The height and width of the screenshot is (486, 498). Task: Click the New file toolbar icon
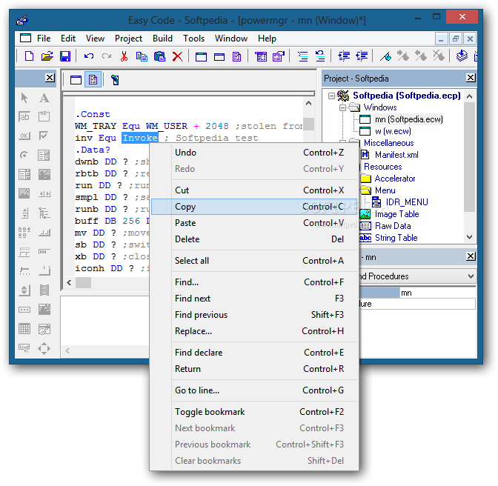point(29,56)
